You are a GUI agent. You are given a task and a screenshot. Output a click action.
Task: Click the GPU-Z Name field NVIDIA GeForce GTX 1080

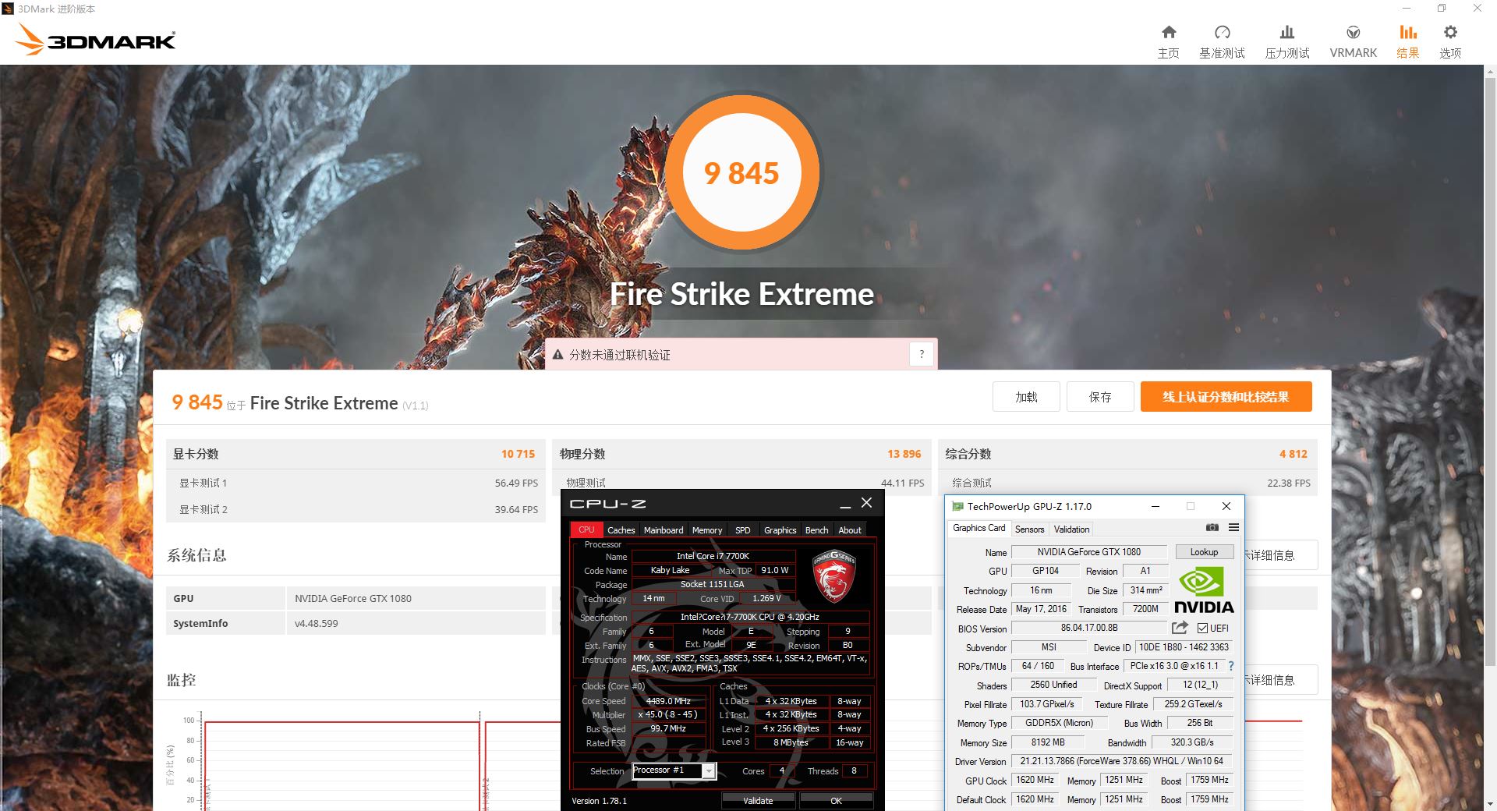pyautogui.click(x=1088, y=551)
